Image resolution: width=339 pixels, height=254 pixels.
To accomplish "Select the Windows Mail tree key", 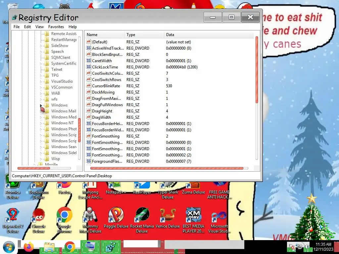I will pos(64,111).
